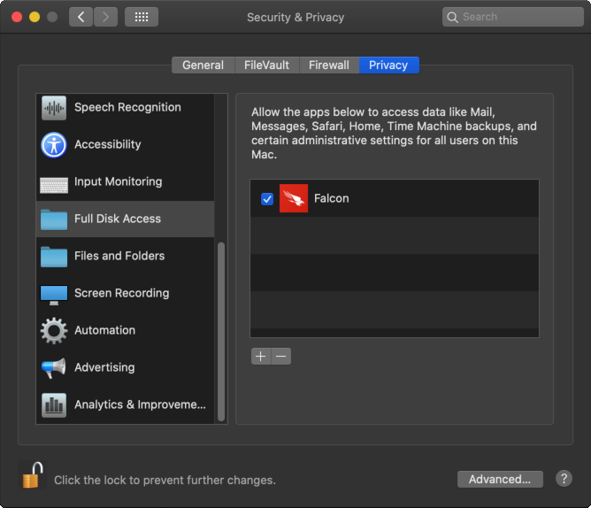Open the FileVault tab

[x=266, y=65]
